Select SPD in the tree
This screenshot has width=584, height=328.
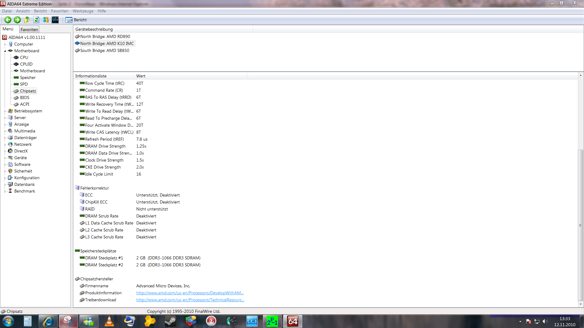(24, 84)
